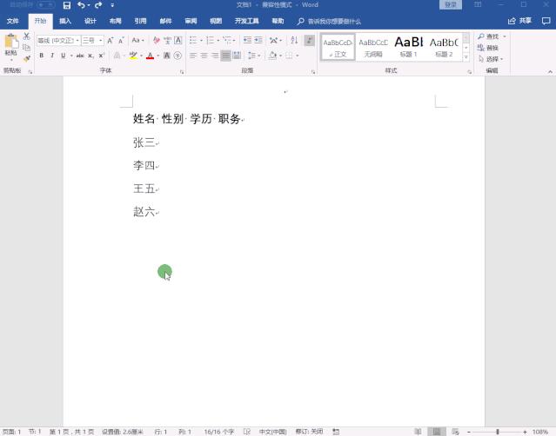The image size is (556, 436).
Task: Open the font color dropdown arrow
Action: 157,56
